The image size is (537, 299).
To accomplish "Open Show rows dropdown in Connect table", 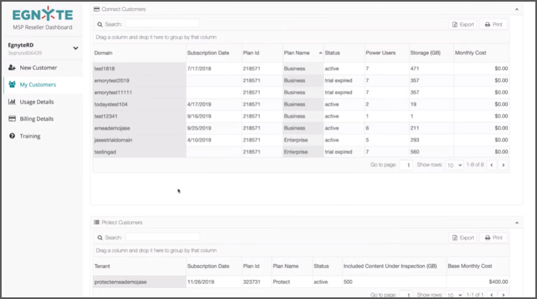I will click(454, 165).
